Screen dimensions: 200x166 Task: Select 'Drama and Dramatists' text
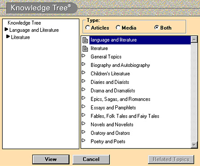click(x=113, y=91)
